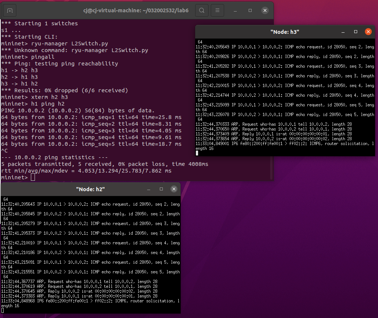378x318 pixels.
Task: Click the ARP Reply 10.0.0.2 is-at line in h3
Action: [274, 139]
